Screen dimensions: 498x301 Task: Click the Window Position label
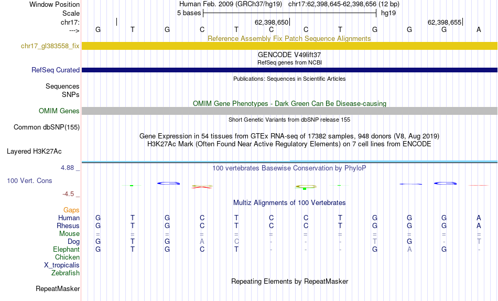(x=55, y=4)
